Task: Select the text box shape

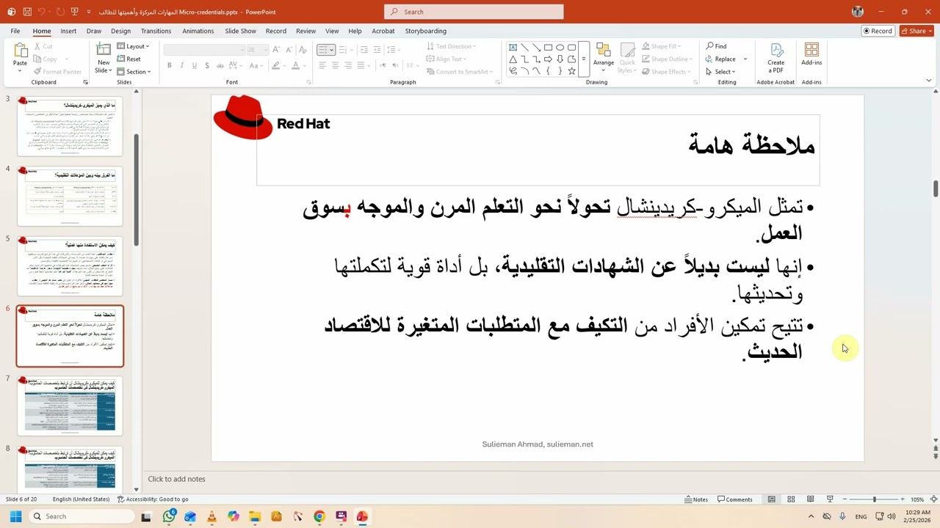Action: (513, 48)
